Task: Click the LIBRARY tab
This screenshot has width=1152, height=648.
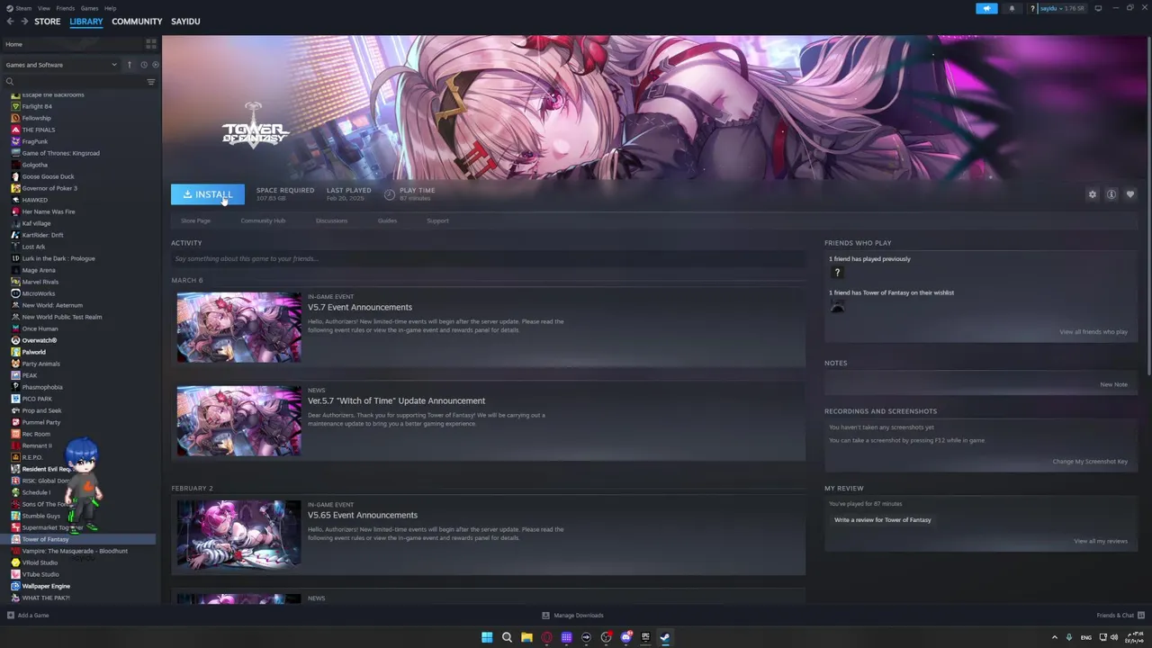Action: click(x=86, y=21)
